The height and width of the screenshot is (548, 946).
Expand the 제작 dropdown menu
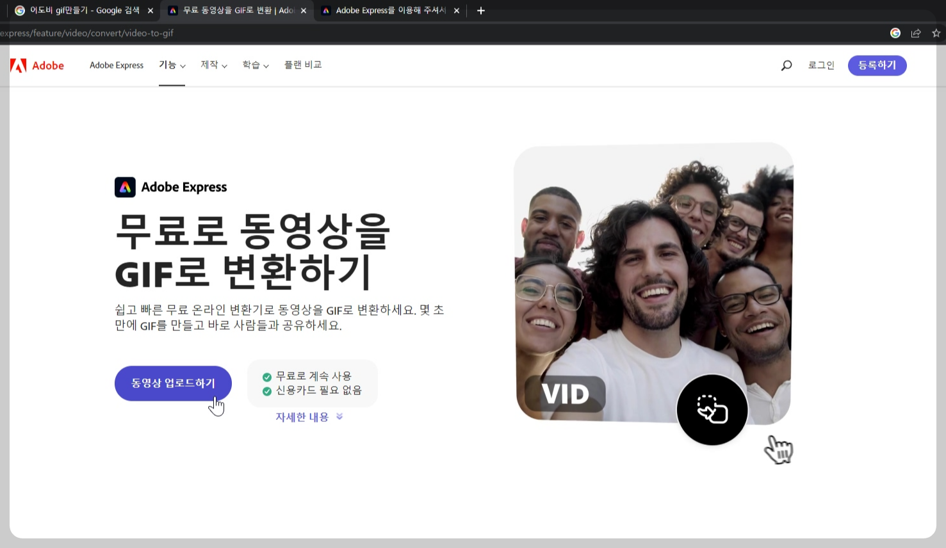pos(214,65)
